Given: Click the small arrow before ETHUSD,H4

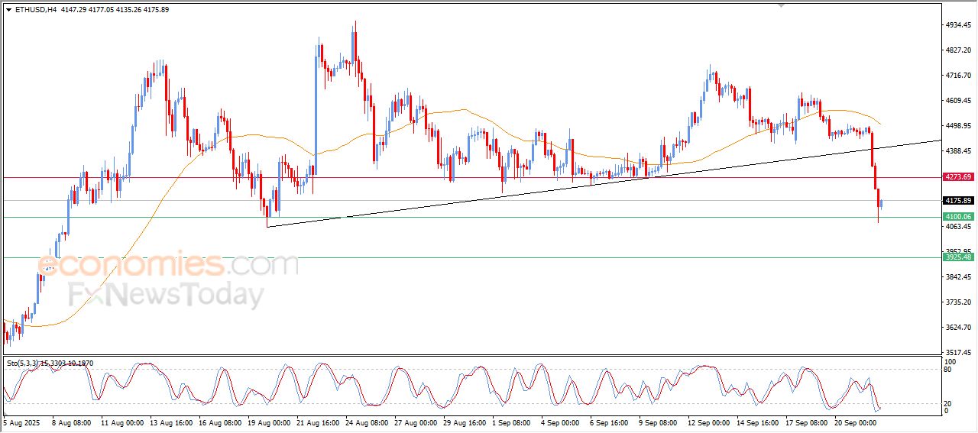Looking at the screenshot, I should click(x=8, y=9).
